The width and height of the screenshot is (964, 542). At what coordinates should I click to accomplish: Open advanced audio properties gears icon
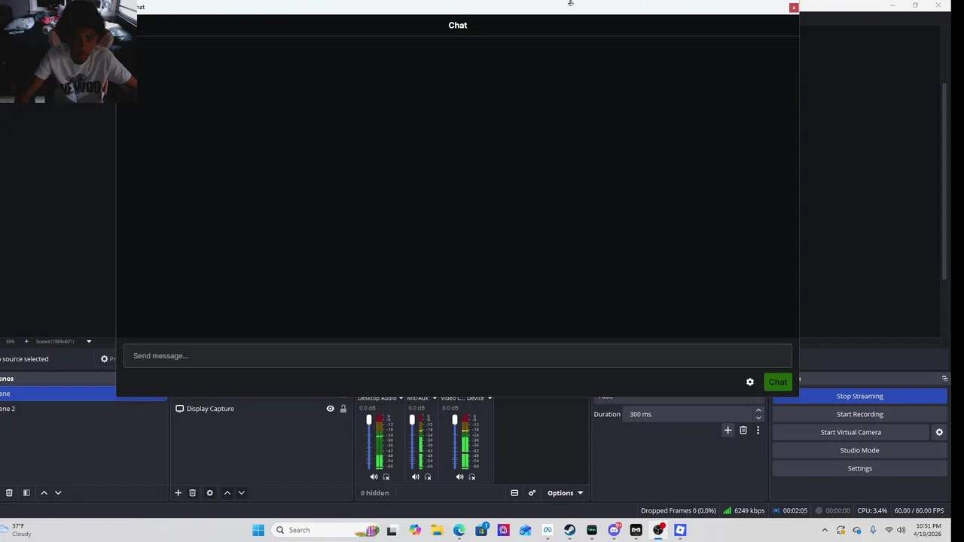(532, 493)
